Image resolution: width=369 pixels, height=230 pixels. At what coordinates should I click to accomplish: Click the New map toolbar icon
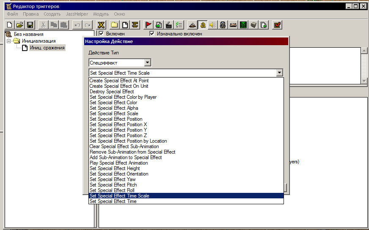(x=10, y=24)
